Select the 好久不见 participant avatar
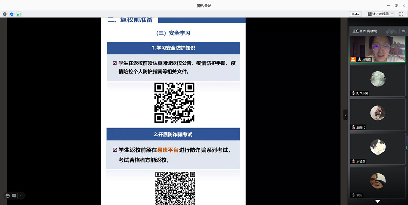 378,79
